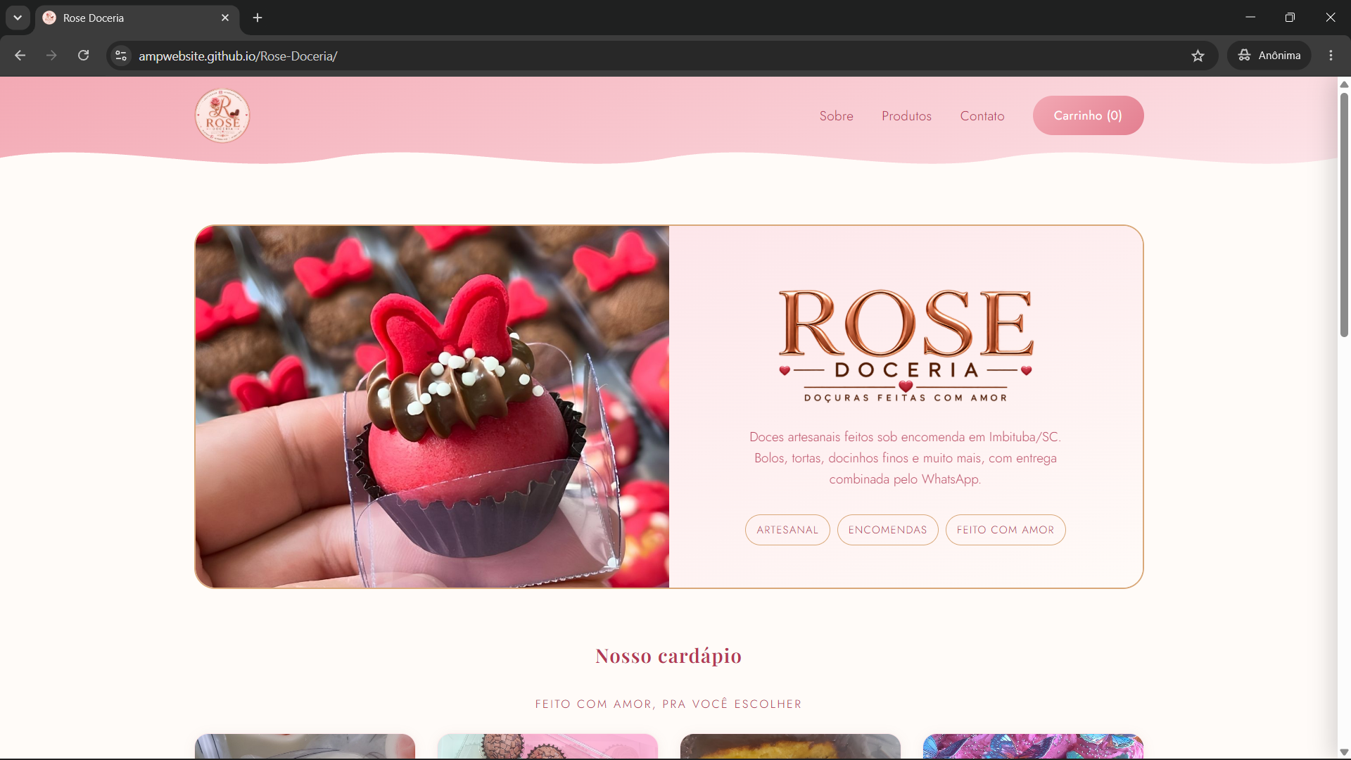Open the Contato navigation link
Image resolution: width=1351 pixels, height=760 pixels.
982,116
